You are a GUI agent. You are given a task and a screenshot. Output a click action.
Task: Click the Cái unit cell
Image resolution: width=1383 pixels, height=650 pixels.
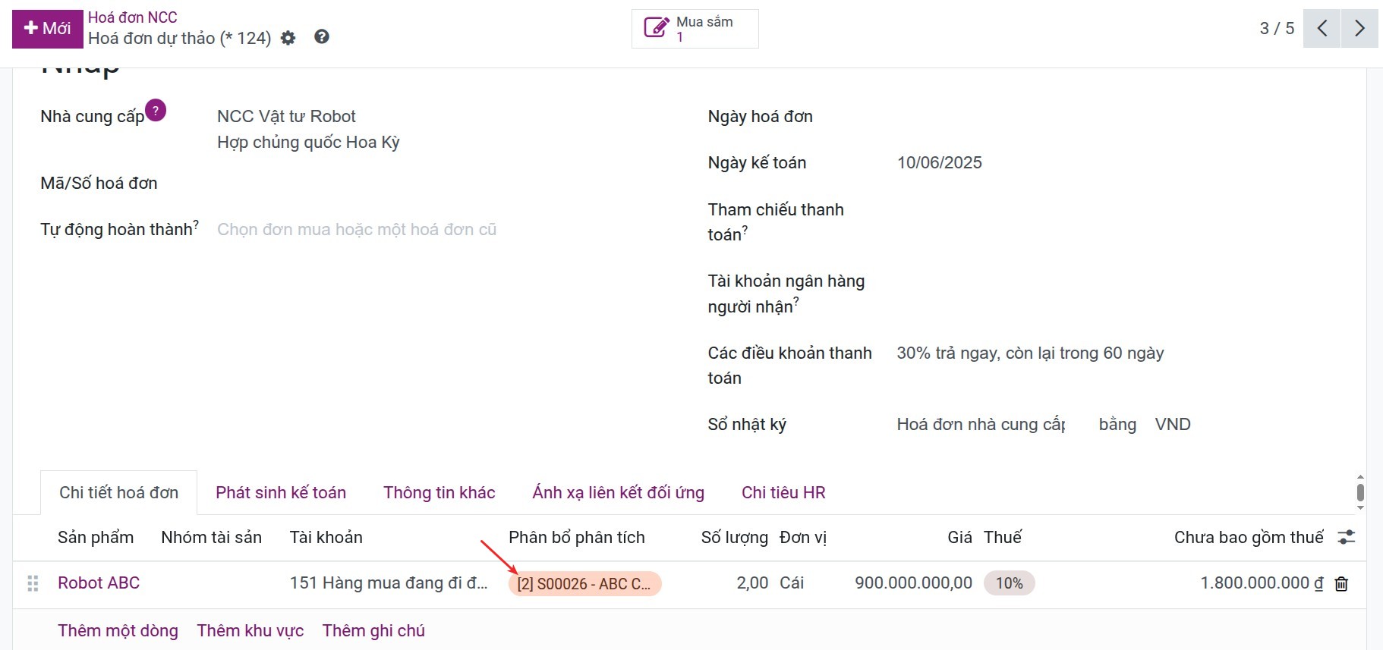tap(792, 582)
